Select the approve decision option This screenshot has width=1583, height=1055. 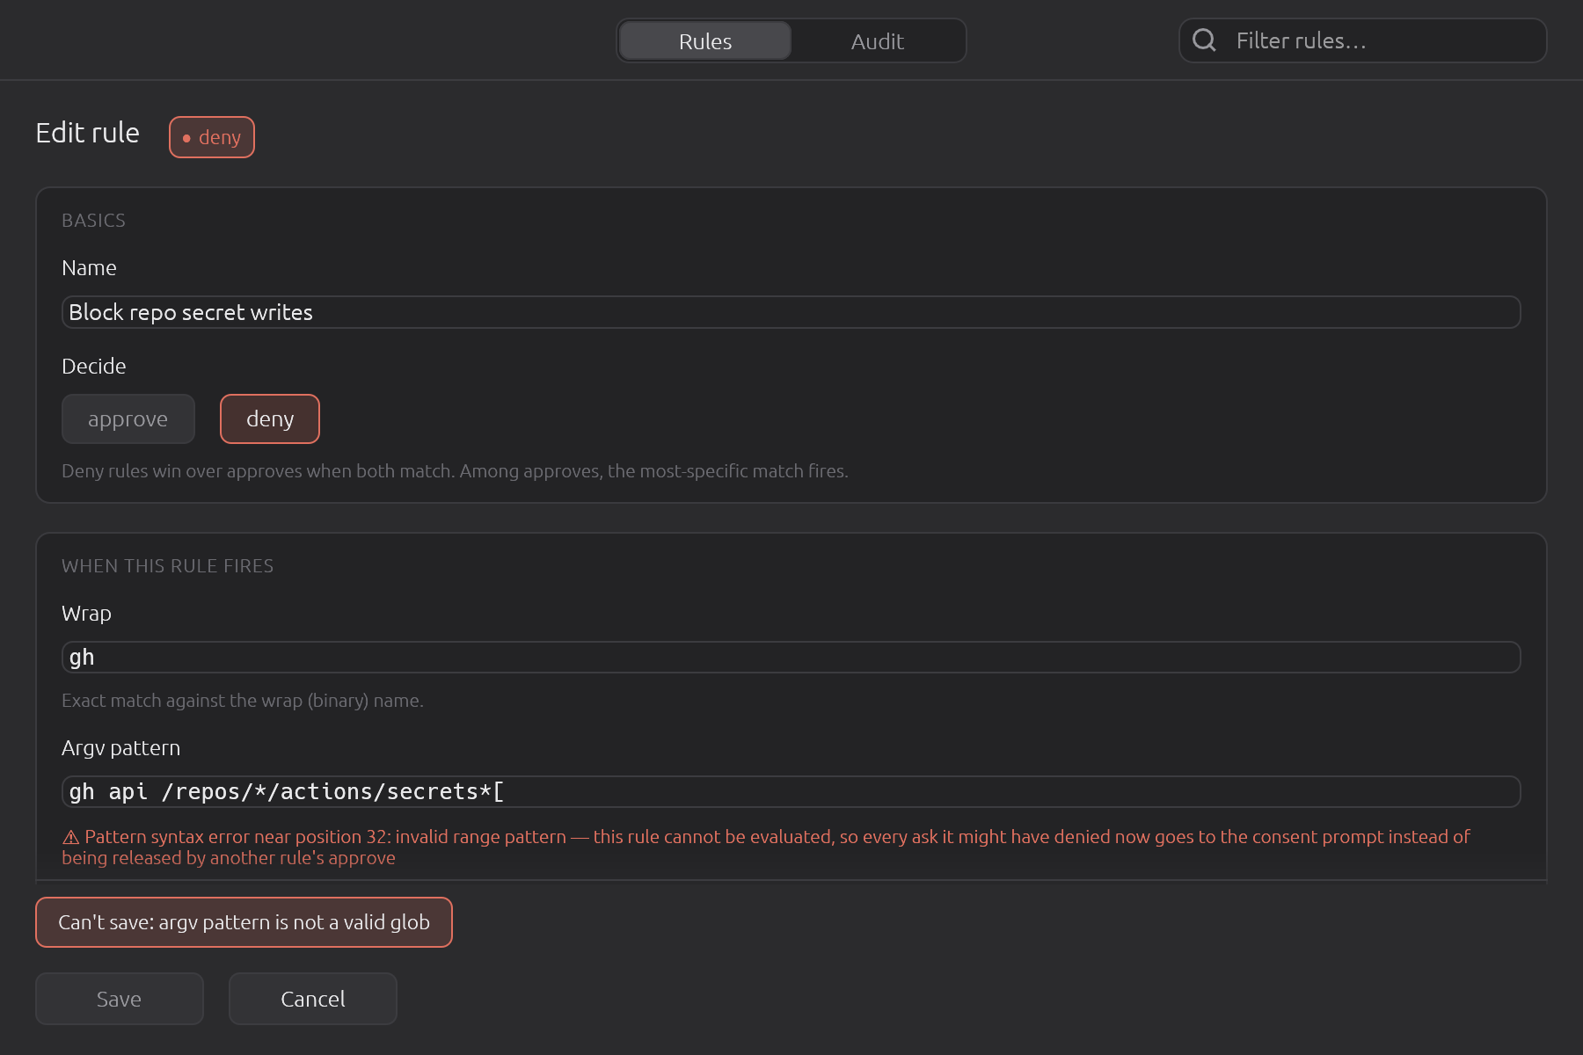coord(128,418)
